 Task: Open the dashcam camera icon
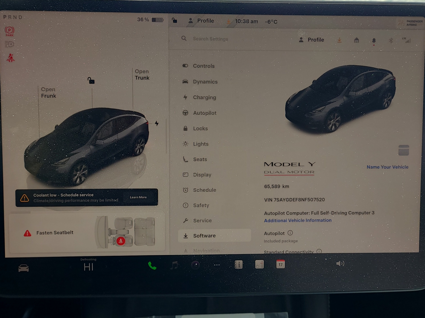point(195,265)
